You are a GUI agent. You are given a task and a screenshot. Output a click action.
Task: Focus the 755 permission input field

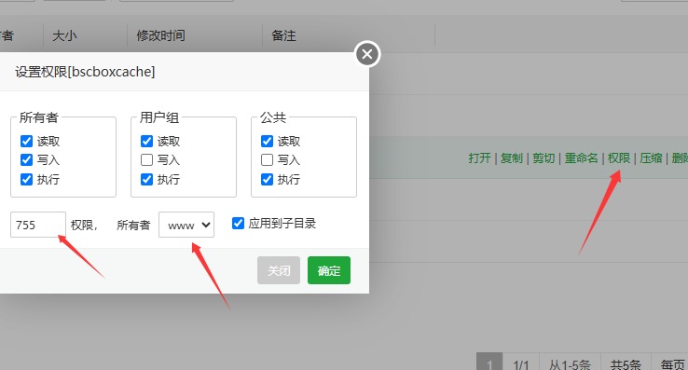38,225
